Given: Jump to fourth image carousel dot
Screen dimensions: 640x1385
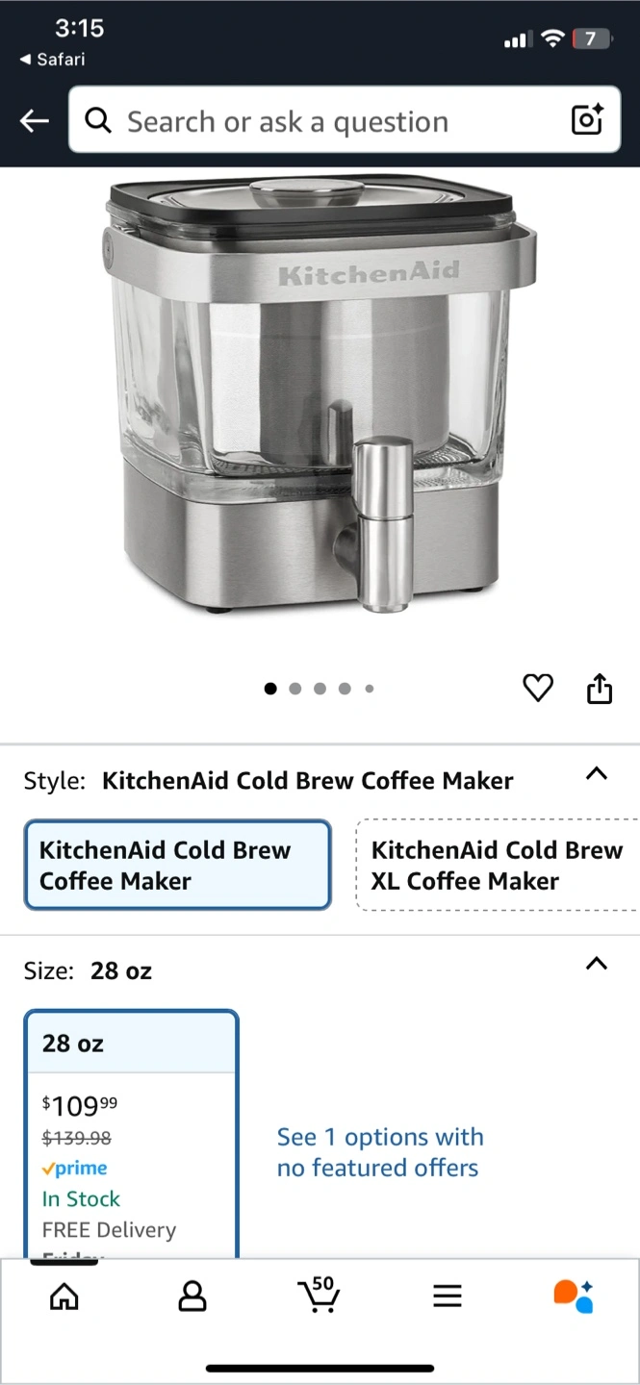Looking at the screenshot, I should (x=345, y=689).
